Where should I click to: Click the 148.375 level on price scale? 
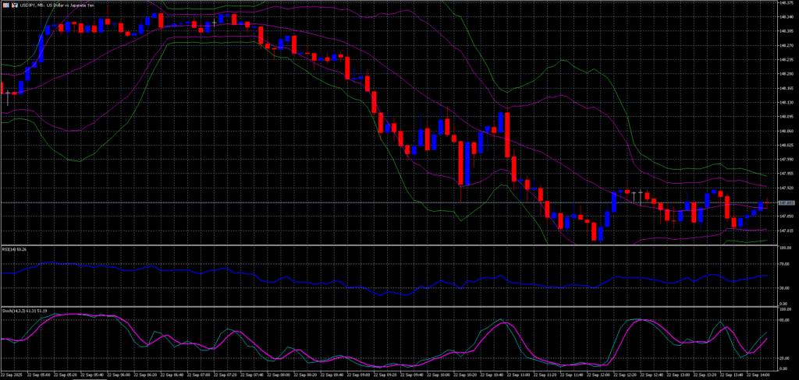(787, 3)
